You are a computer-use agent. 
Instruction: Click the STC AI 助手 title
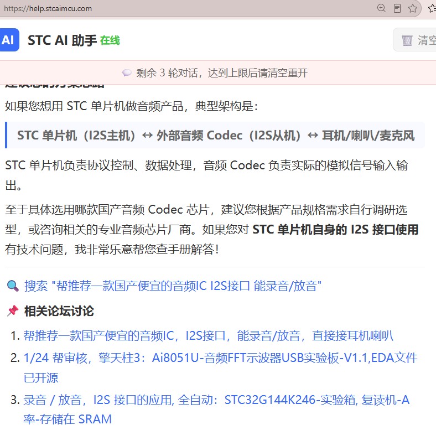[x=62, y=40]
